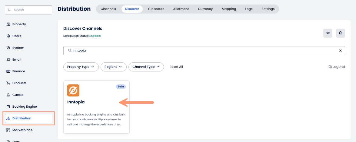356x142 pixels.
Task: Open Finance in the sidebar
Action: coord(18,71)
